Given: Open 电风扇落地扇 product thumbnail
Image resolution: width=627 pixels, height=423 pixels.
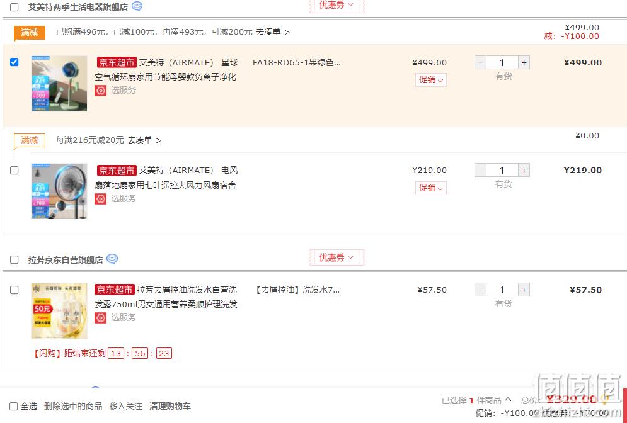Looking at the screenshot, I should coord(59,191).
